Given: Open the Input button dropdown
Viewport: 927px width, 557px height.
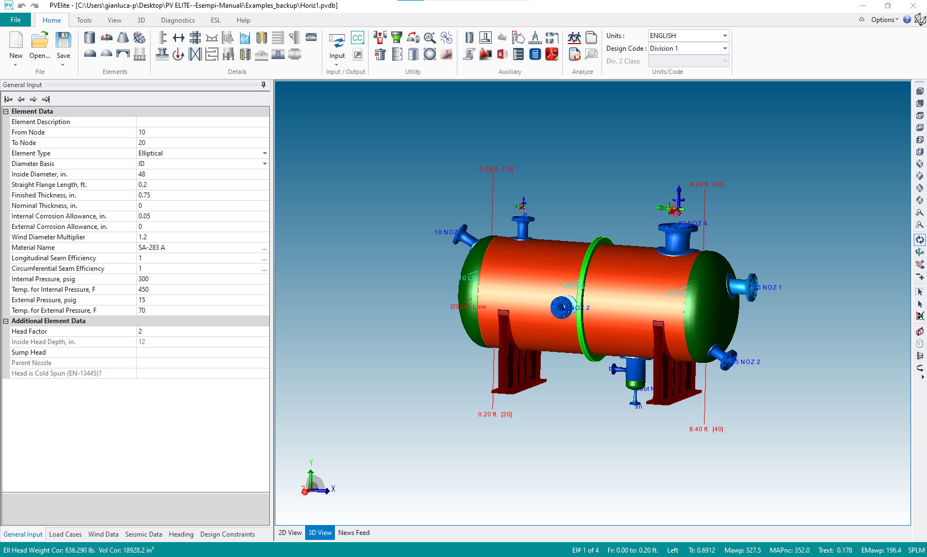Looking at the screenshot, I should pyautogui.click(x=337, y=65).
